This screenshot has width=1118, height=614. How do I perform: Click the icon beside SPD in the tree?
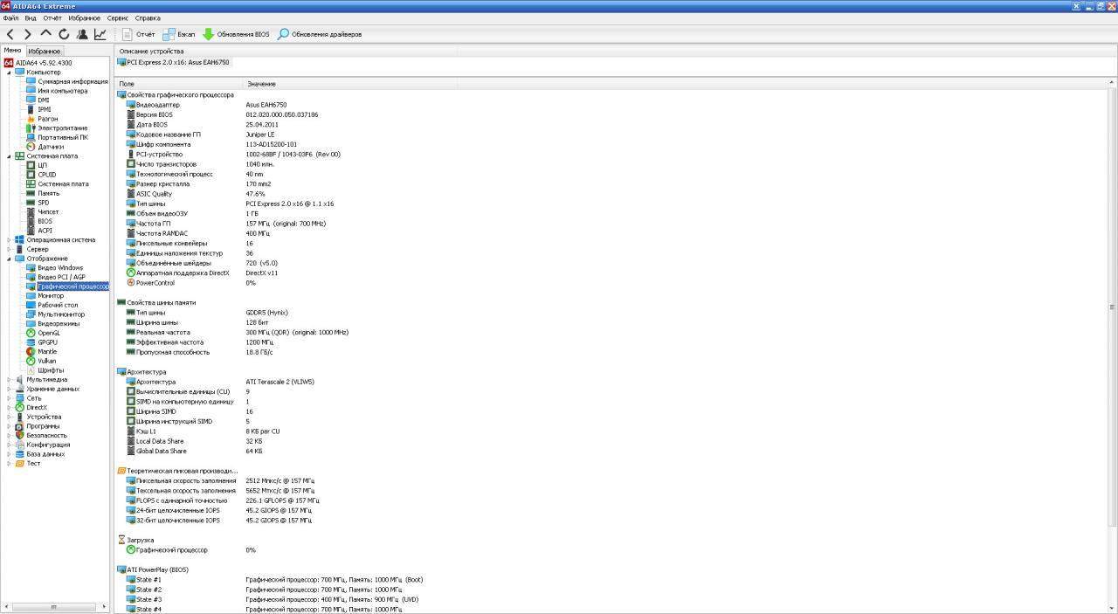(31, 203)
